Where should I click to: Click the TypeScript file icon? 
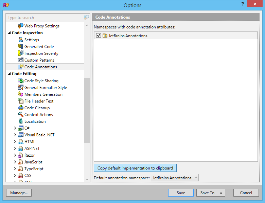tap(20, 169)
